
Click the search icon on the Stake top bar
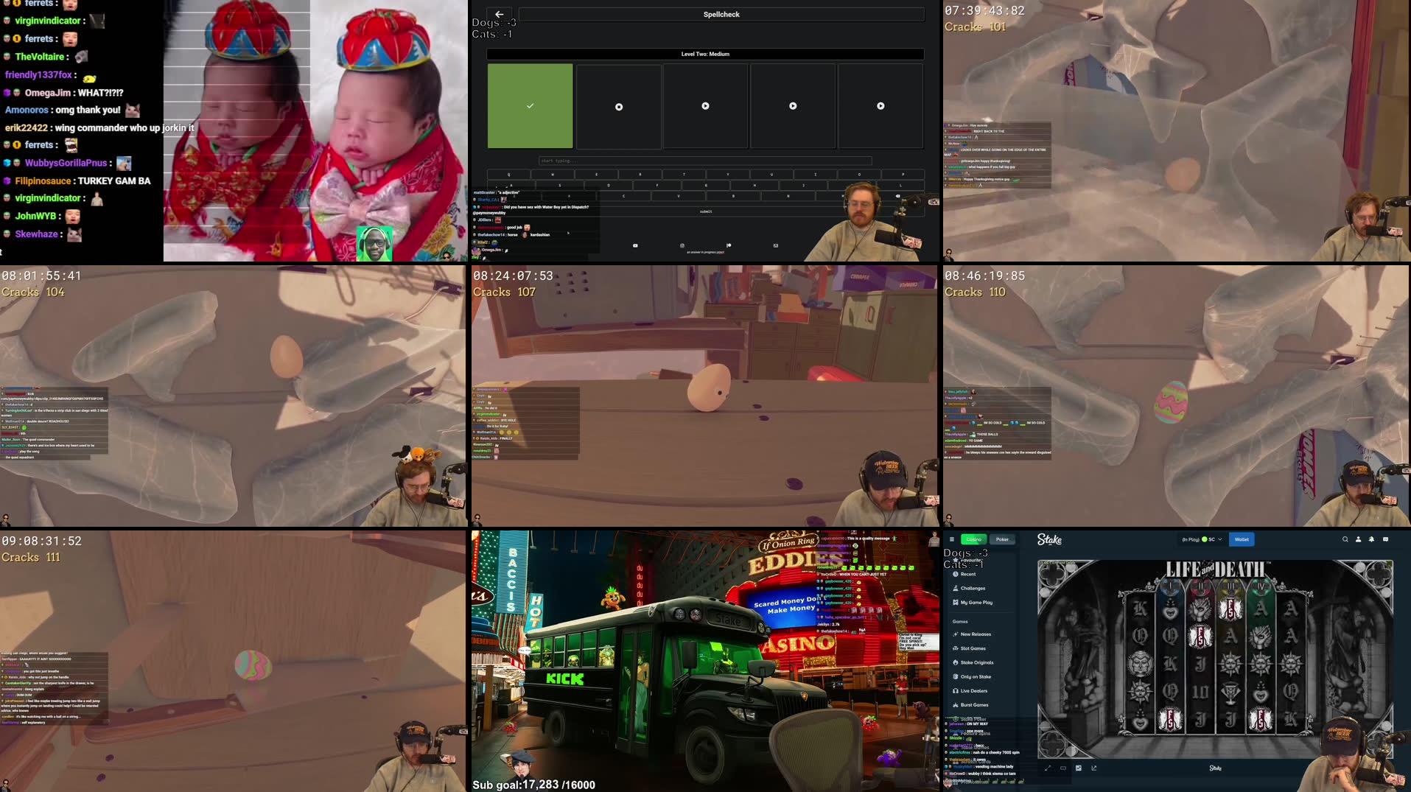1345,539
